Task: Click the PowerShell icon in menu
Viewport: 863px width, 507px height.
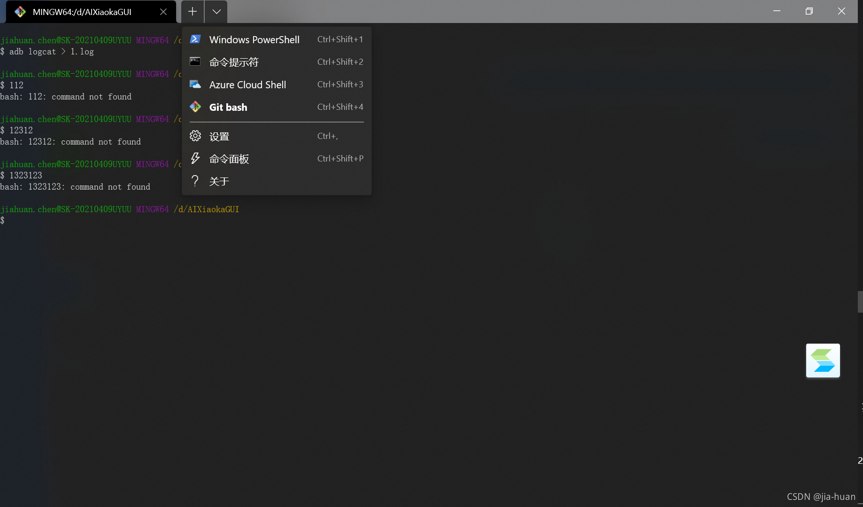Action: [195, 39]
